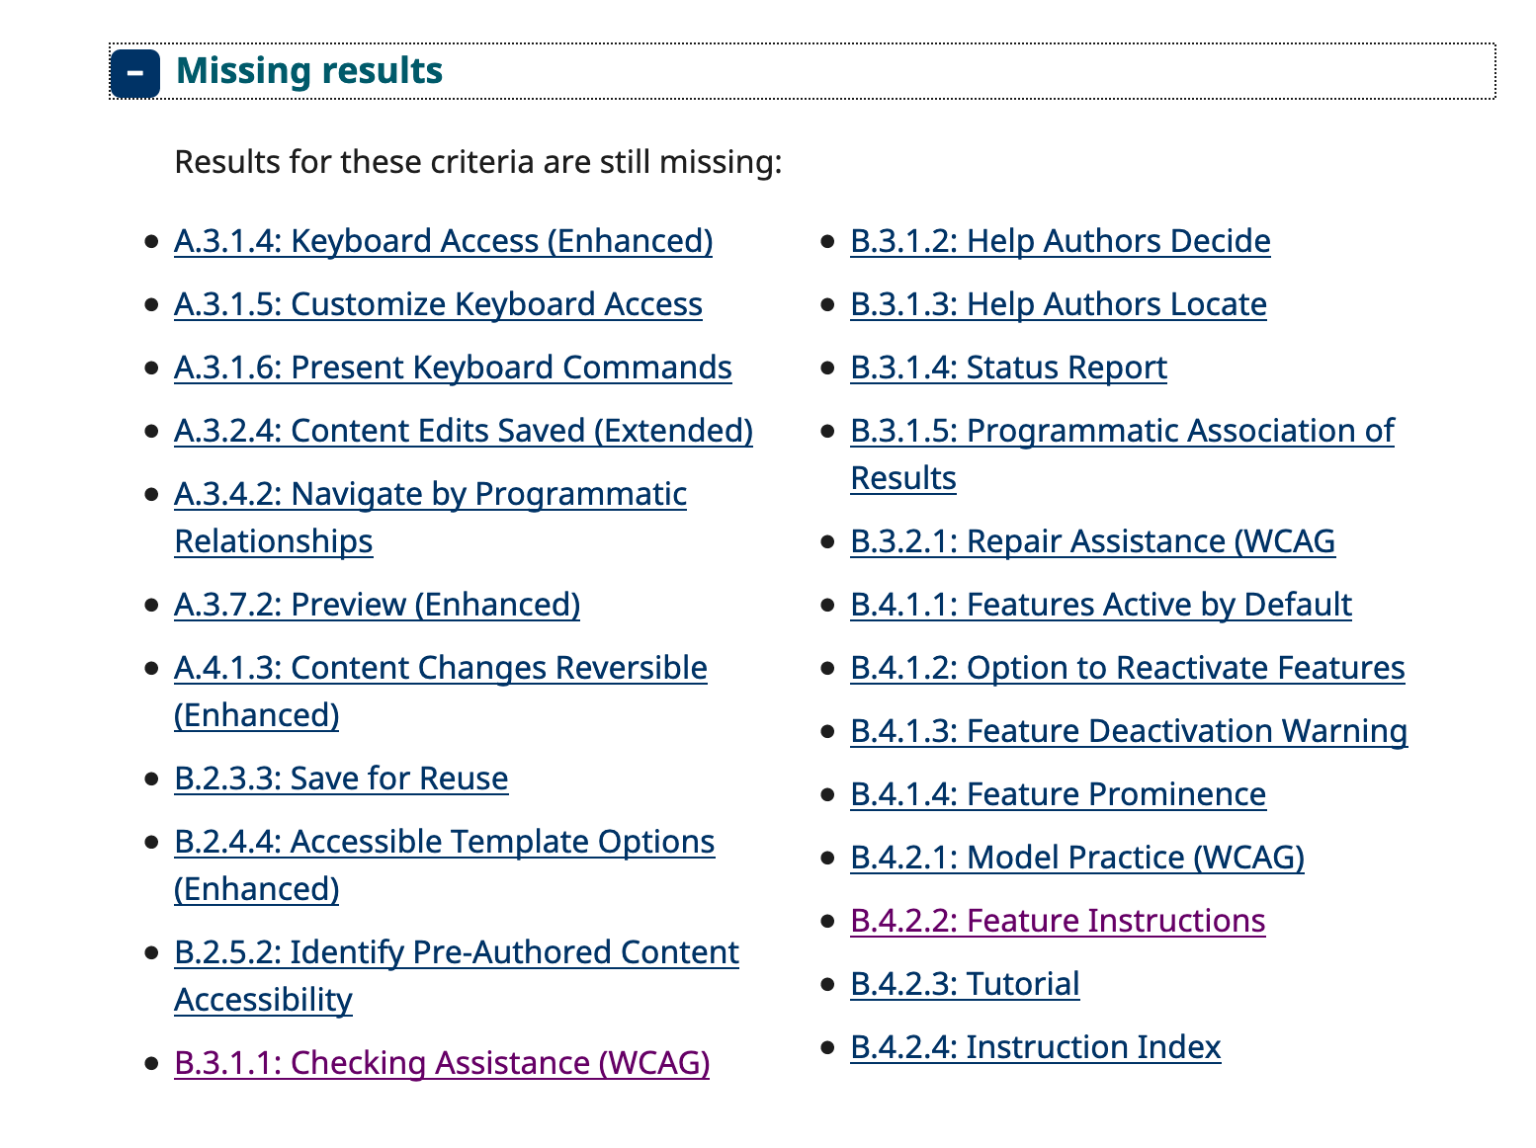Open A.3.1.4: Keyboard Access (Enhanced)
Image resolution: width=1536 pixels, height=1148 pixels.
pos(444,240)
